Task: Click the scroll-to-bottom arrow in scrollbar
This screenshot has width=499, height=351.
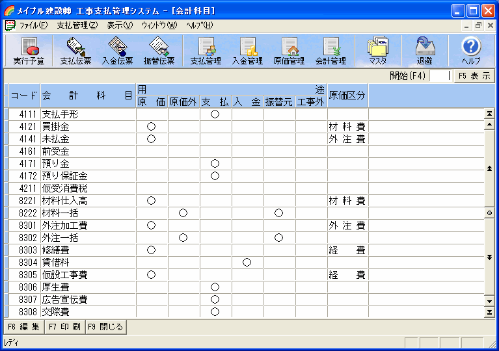Action: pos(489,313)
